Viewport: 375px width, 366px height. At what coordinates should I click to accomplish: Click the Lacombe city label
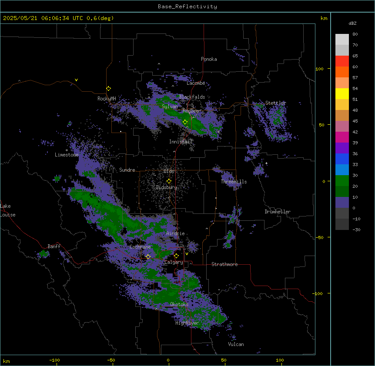[x=196, y=83]
